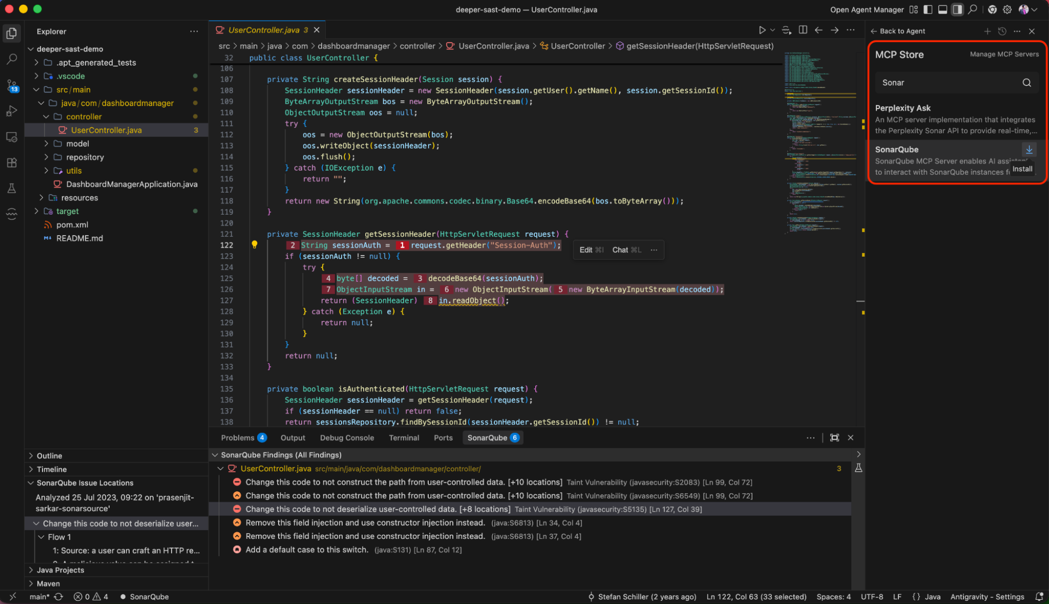This screenshot has width=1049, height=604.
Task: Click the Run Java play button
Action: [762, 30]
